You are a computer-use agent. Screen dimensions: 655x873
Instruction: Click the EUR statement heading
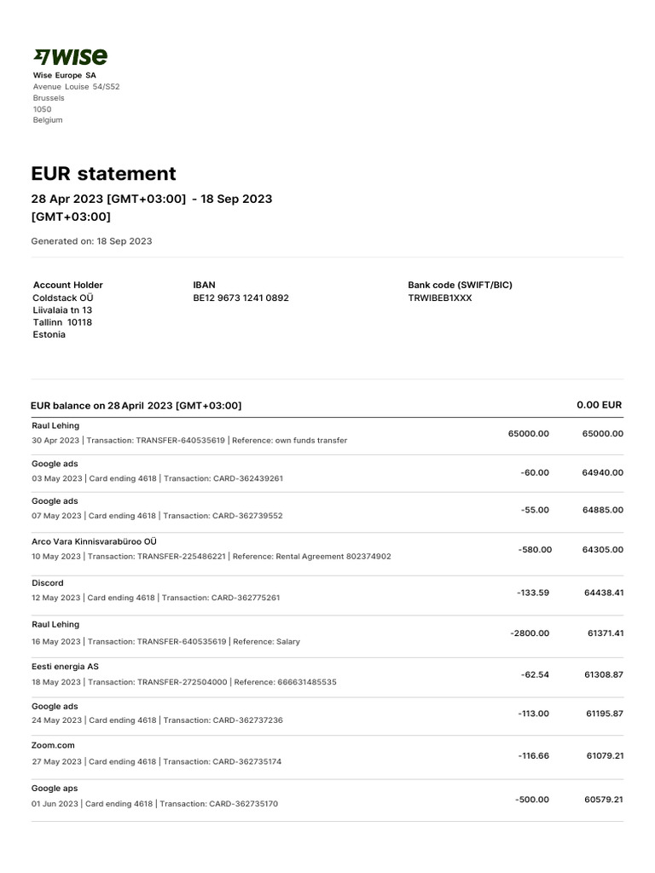[103, 173]
